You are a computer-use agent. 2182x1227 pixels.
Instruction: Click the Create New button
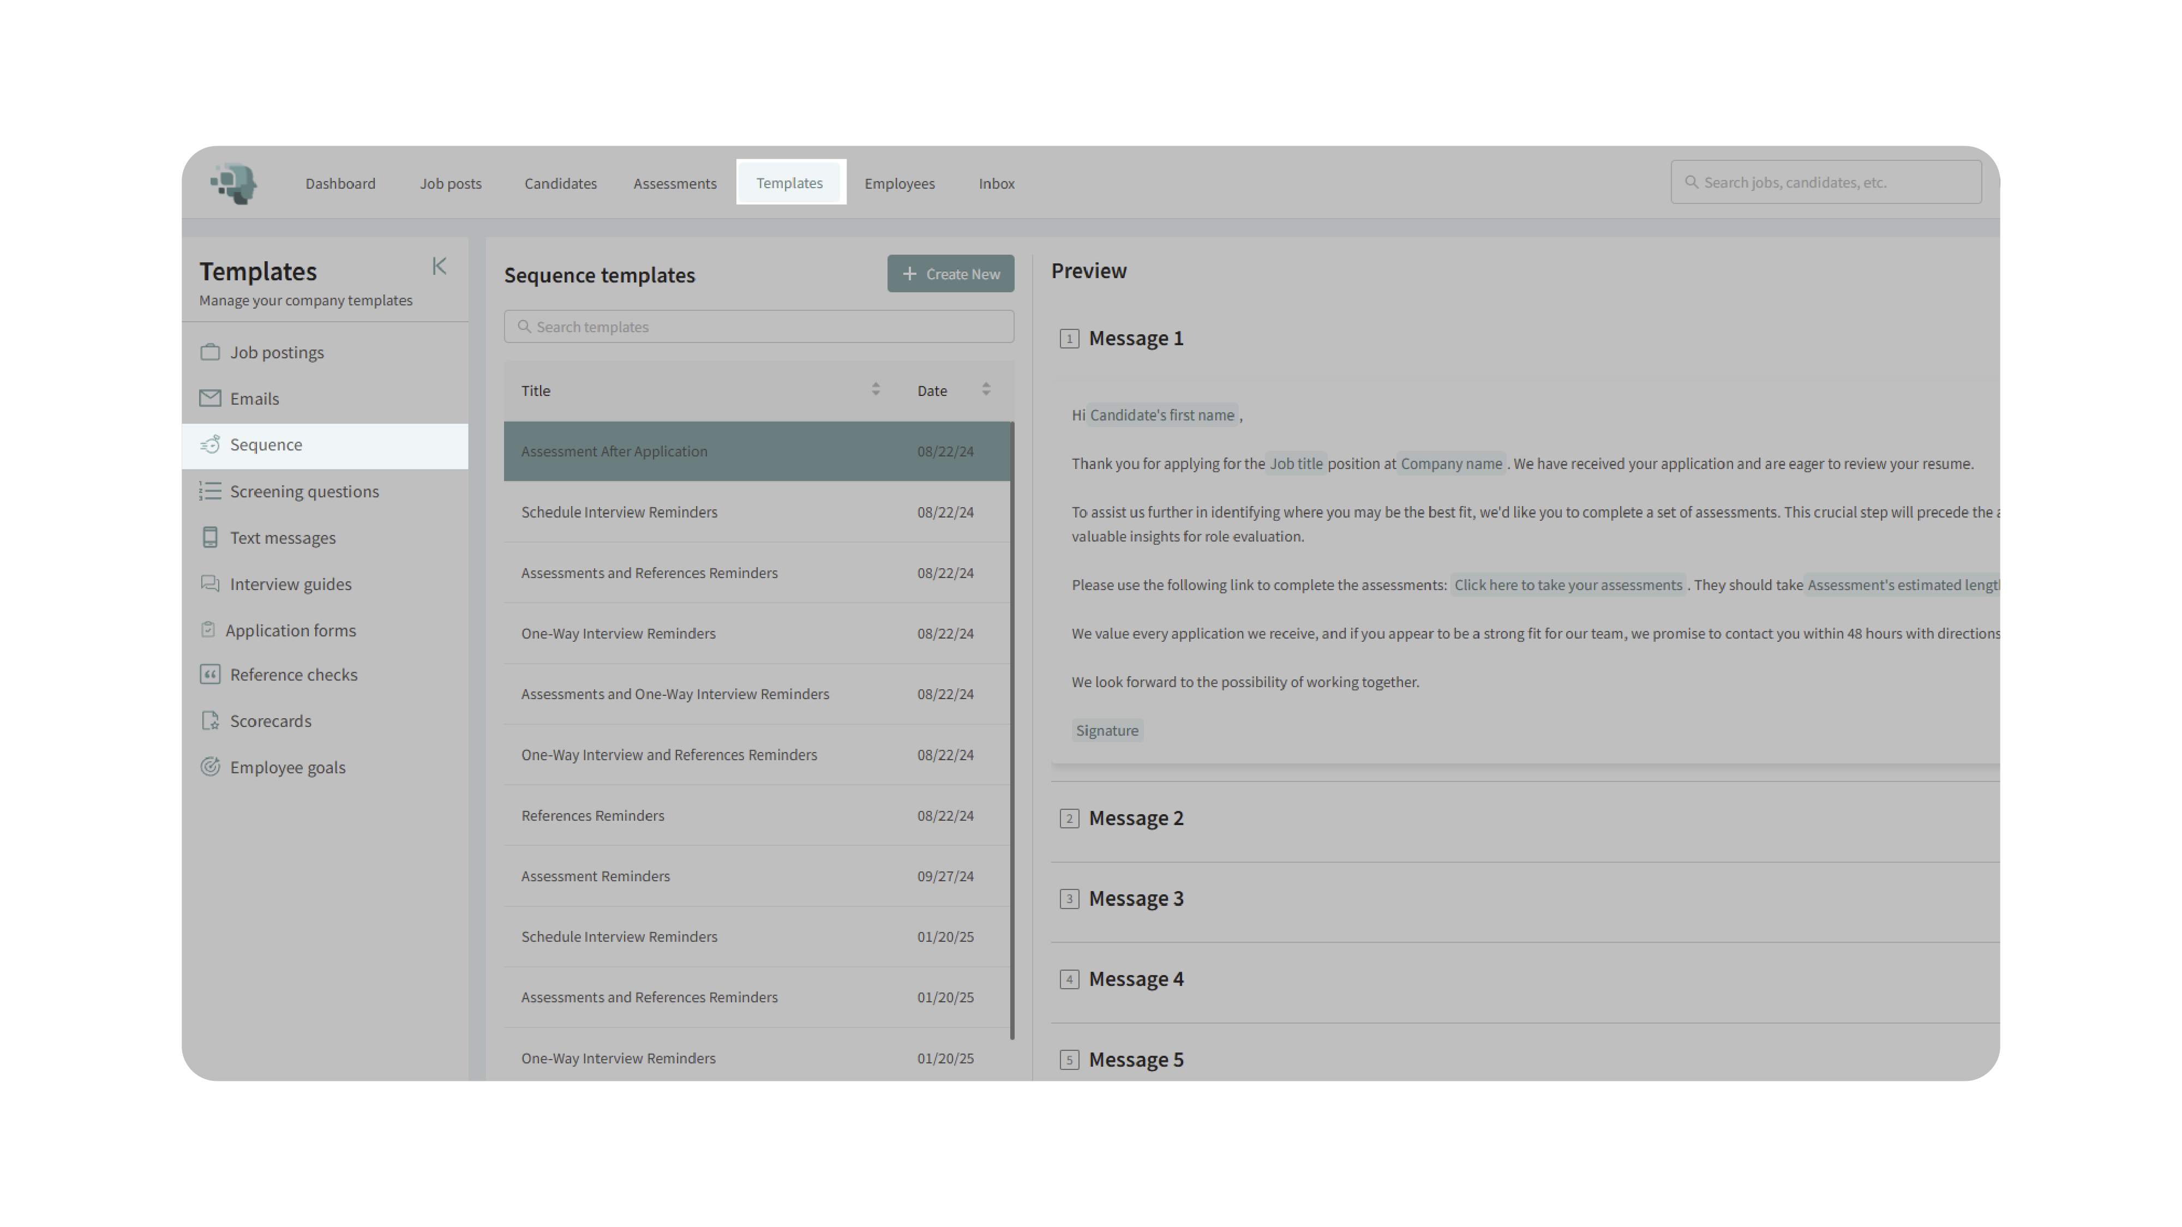coord(950,274)
